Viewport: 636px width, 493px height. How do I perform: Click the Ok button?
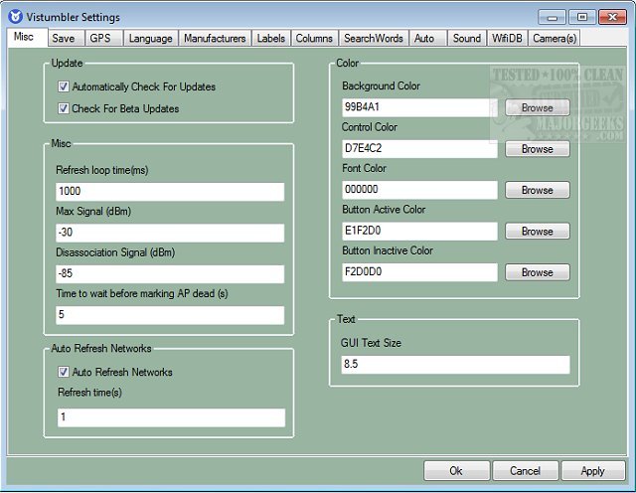[456, 471]
